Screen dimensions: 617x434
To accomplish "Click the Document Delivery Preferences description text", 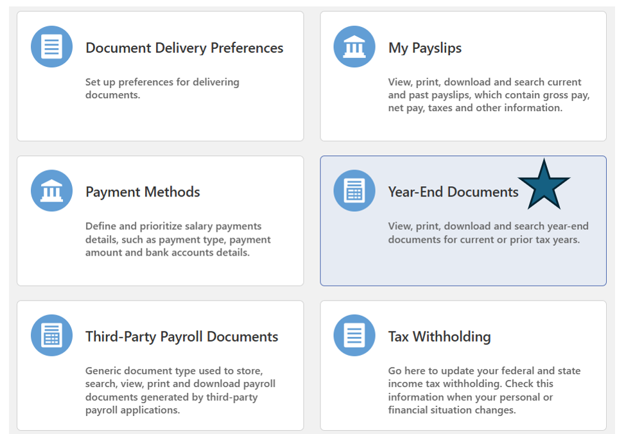I will click(x=162, y=88).
